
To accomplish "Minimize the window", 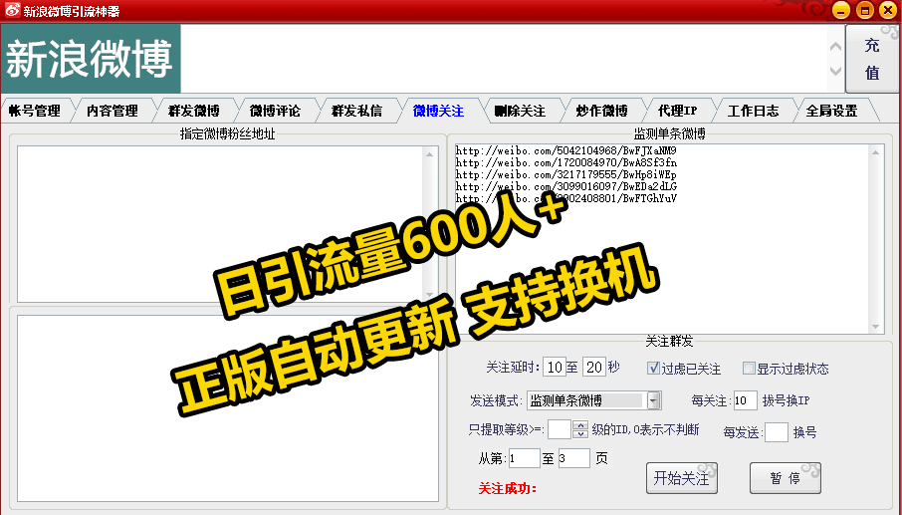I will coord(840,10).
